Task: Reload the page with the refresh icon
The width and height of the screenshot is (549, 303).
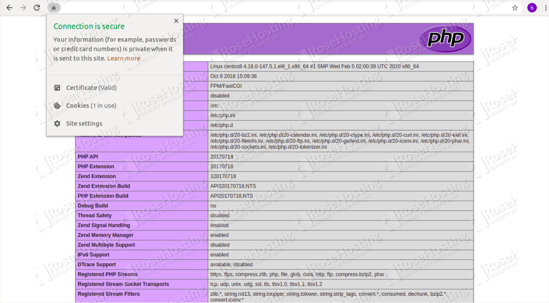Action: click(x=37, y=8)
